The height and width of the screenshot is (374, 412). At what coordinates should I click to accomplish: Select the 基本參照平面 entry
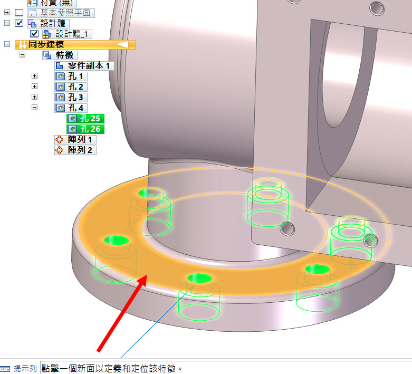(x=61, y=13)
